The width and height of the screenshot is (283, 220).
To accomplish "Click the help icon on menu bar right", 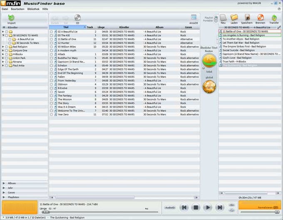I will [279, 9].
